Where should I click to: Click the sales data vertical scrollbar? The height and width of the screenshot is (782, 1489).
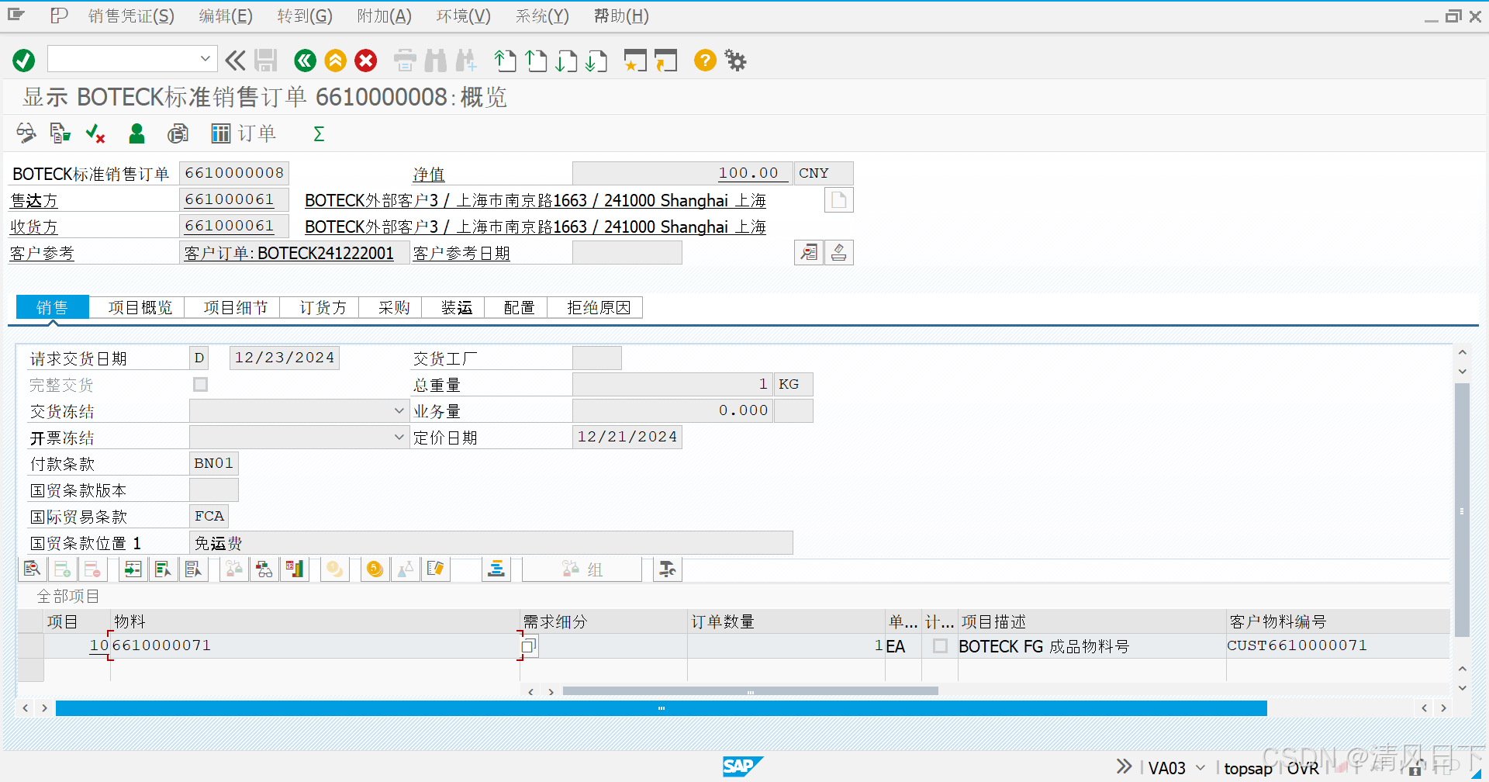click(x=1462, y=510)
